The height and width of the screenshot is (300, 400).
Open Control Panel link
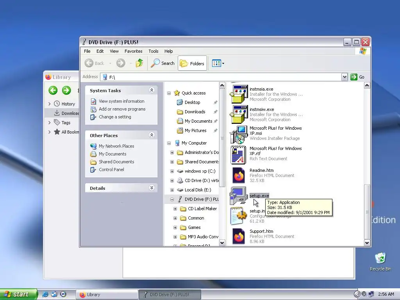coord(111,170)
